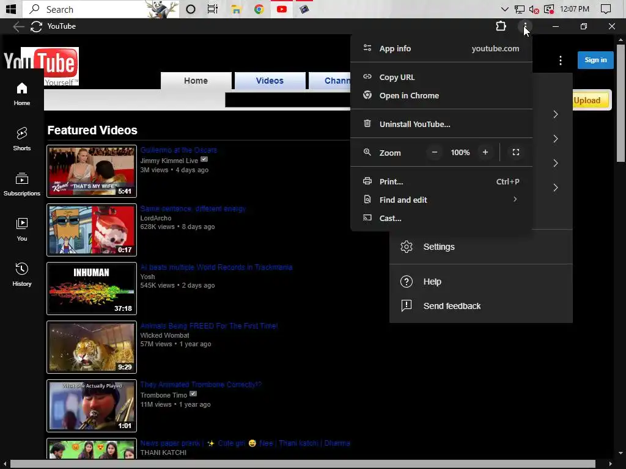
Task: Open the Windows Start menu
Action: click(x=11, y=9)
